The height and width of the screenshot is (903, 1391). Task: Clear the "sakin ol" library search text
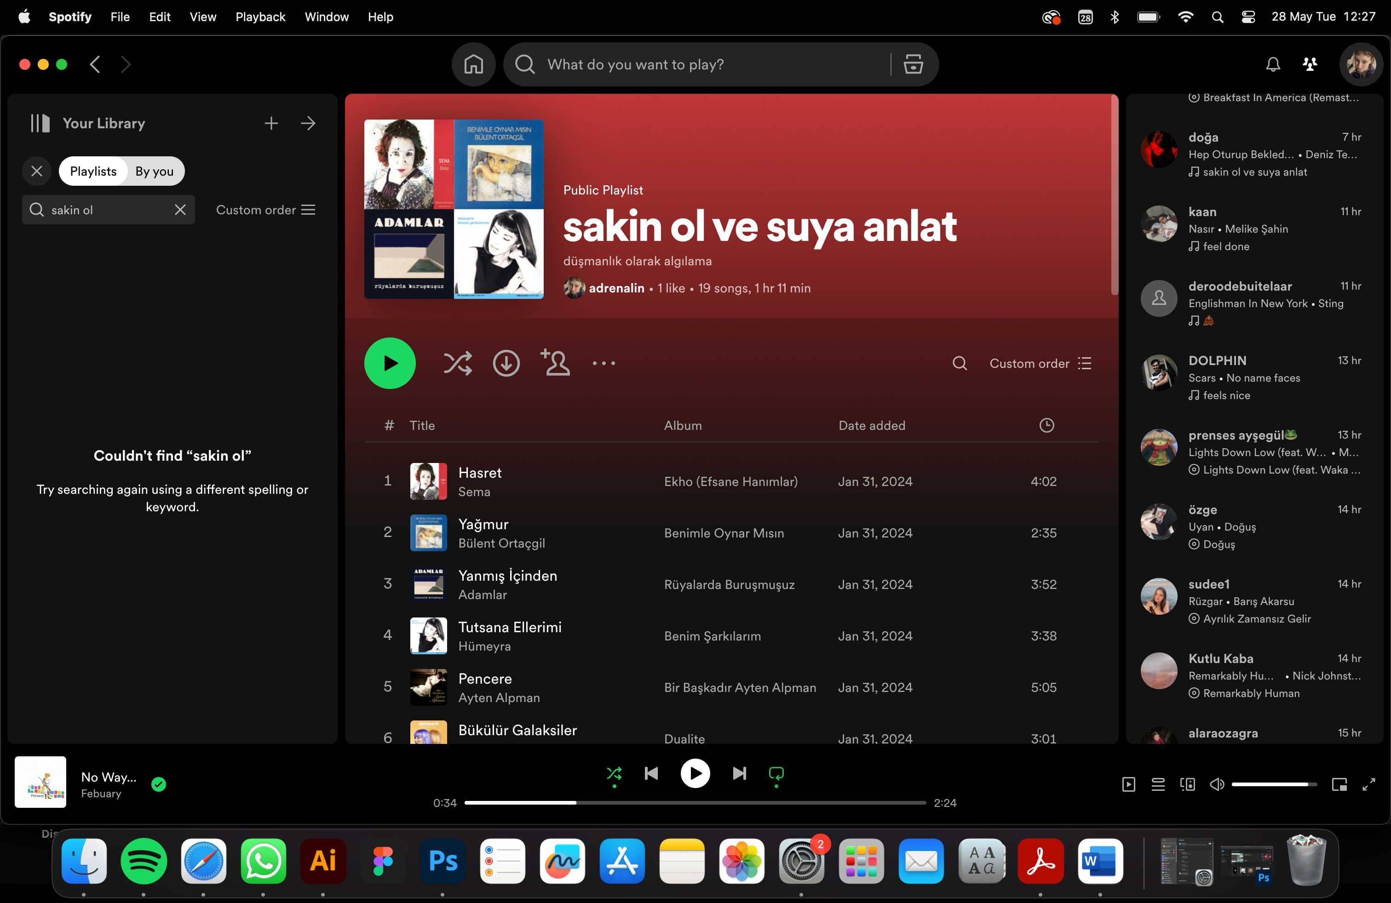click(180, 210)
